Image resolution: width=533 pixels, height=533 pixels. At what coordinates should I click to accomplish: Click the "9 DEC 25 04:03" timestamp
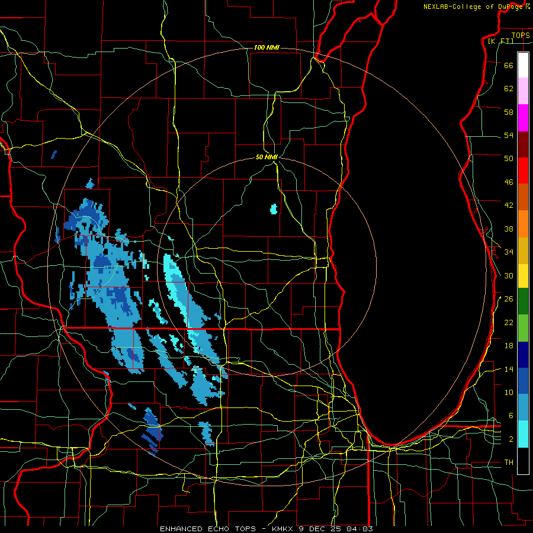[x=336, y=529]
